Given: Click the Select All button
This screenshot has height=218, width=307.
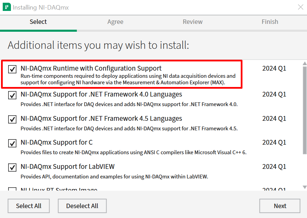Looking at the screenshot, I should (x=29, y=206).
